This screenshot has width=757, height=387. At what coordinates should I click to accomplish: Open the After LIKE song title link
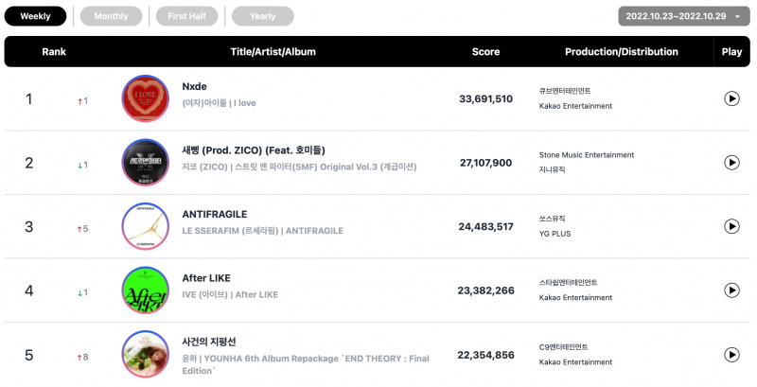click(x=206, y=278)
